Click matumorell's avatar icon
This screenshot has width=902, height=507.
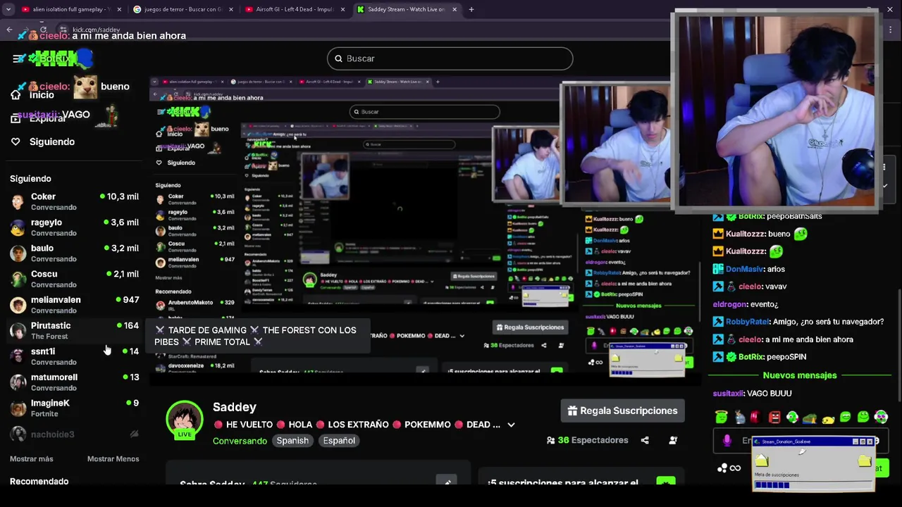pos(18,382)
